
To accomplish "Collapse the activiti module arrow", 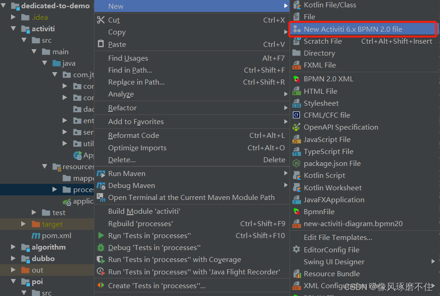I will (x=13, y=28).
